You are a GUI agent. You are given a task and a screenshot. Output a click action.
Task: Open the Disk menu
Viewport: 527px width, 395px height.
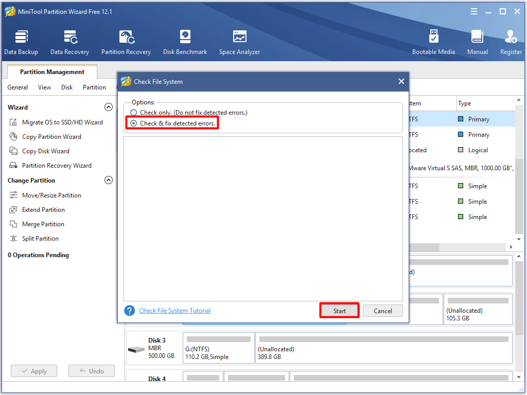[x=67, y=87]
